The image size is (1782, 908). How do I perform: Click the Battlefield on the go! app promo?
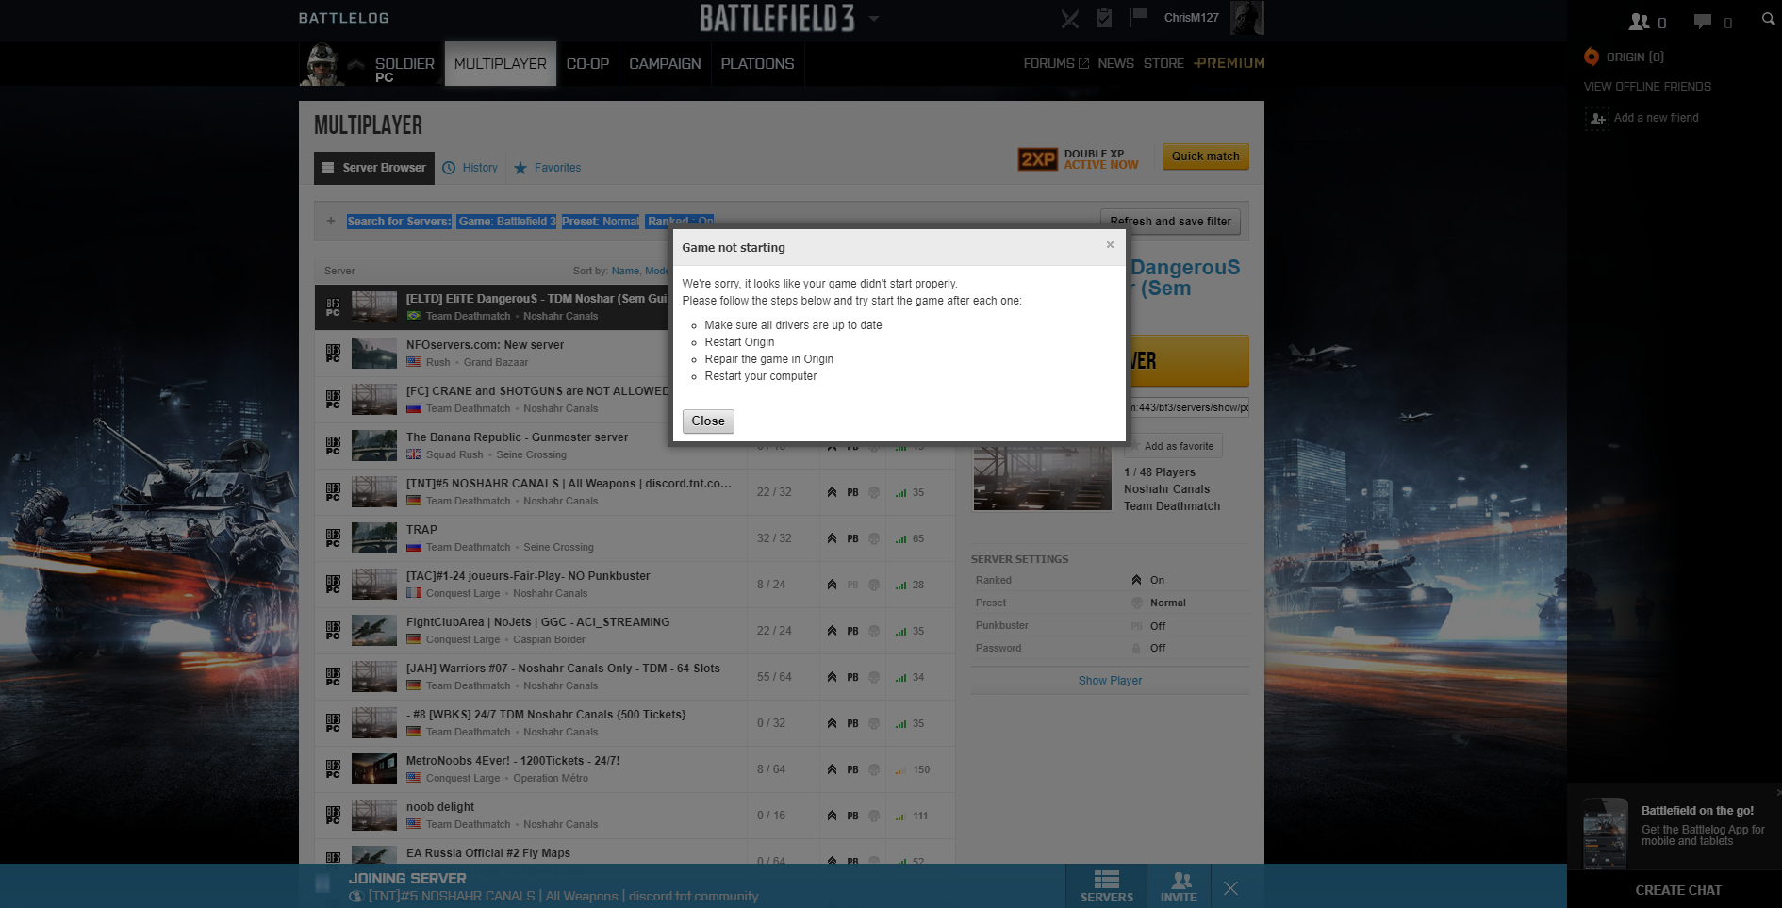pyautogui.click(x=1675, y=827)
